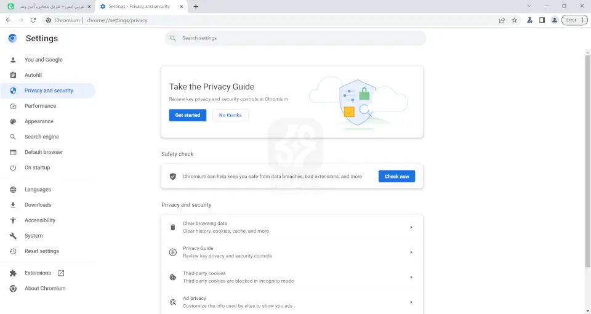Expand the Clear browsing data row arrow
Viewport: 591px width, 314px height.
411,227
